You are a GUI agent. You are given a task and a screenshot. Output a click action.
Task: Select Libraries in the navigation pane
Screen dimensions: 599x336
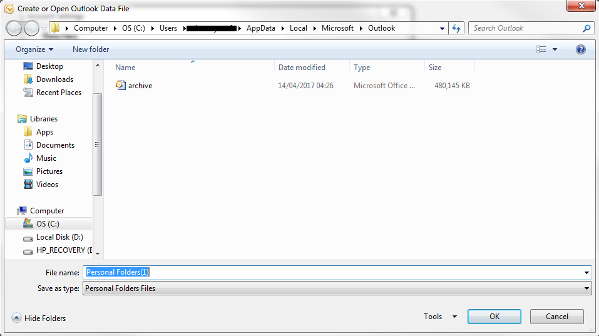click(44, 119)
